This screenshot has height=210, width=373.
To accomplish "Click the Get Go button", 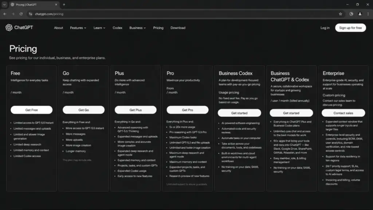I will coord(83,110).
